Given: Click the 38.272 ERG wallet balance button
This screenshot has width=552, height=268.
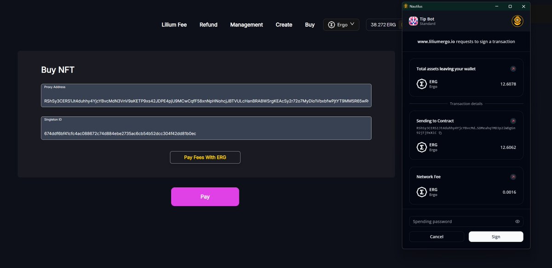Looking at the screenshot, I should point(383,25).
